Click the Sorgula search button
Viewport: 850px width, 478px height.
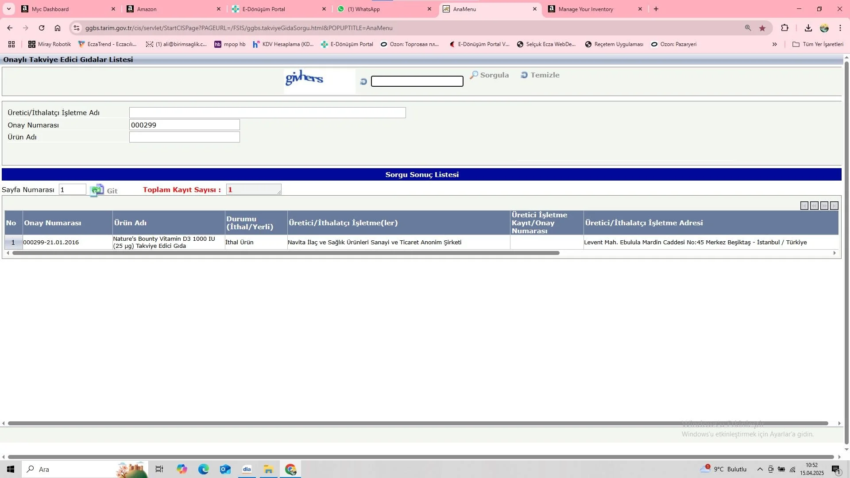pyautogui.click(x=489, y=75)
